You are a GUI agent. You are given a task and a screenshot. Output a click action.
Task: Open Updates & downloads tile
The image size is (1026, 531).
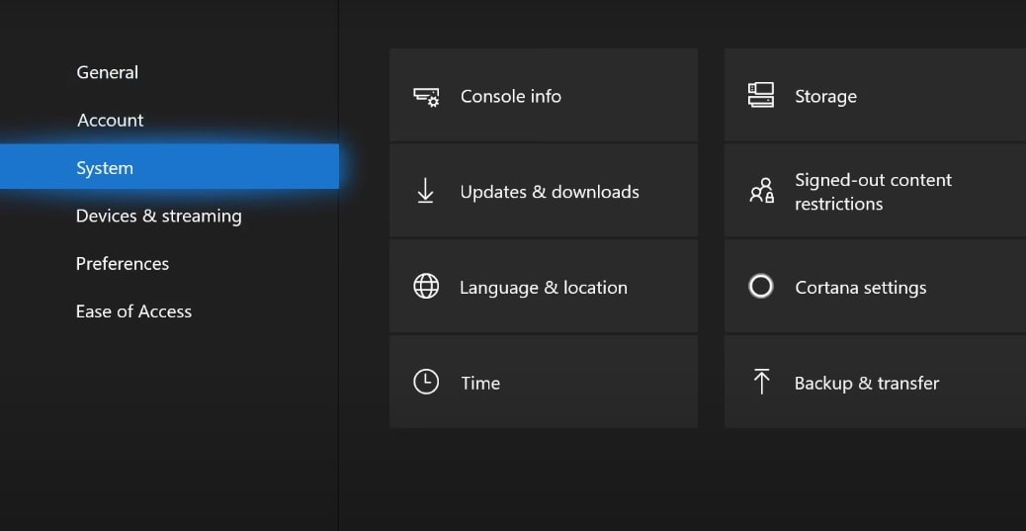point(544,191)
